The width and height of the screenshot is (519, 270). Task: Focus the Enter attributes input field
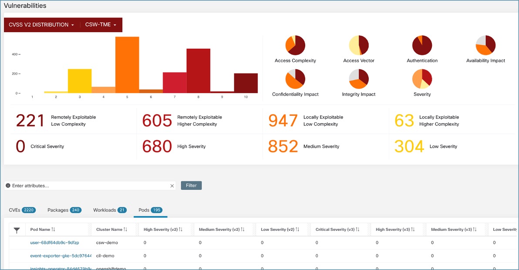[x=90, y=186]
